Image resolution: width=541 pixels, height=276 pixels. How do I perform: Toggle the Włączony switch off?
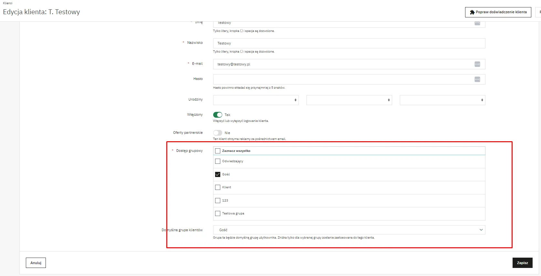[218, 115]
